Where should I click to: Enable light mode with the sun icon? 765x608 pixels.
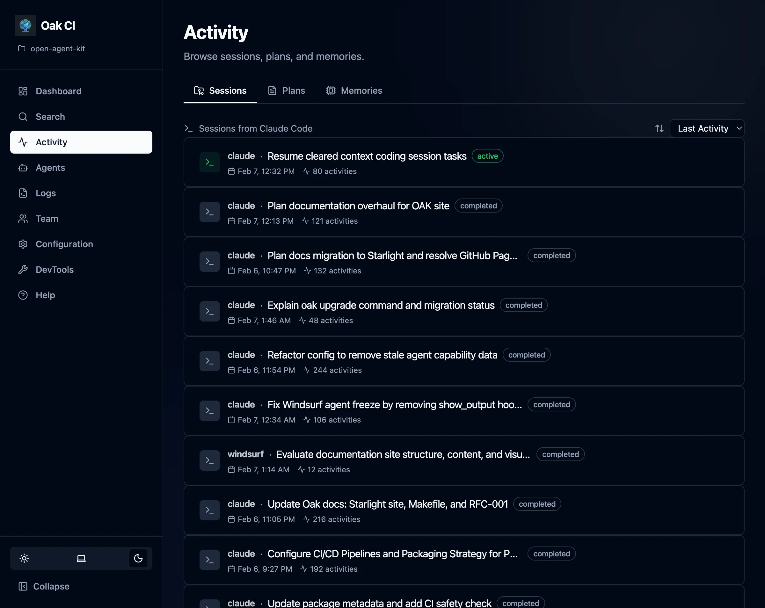24,558
